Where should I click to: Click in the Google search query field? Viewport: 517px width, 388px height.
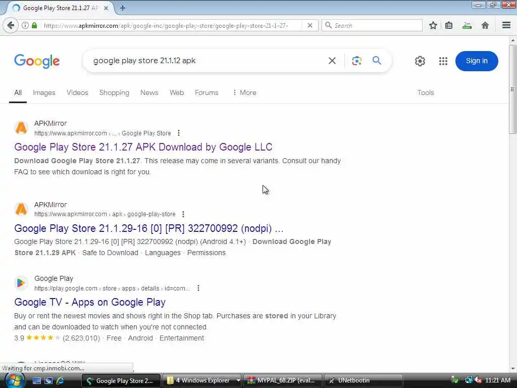208,61
